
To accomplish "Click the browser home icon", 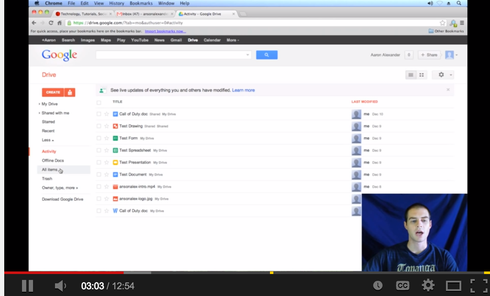I will [x=59, y=23].
